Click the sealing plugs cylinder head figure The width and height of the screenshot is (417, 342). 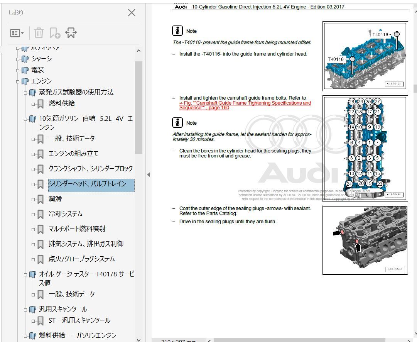click(365, 240)
